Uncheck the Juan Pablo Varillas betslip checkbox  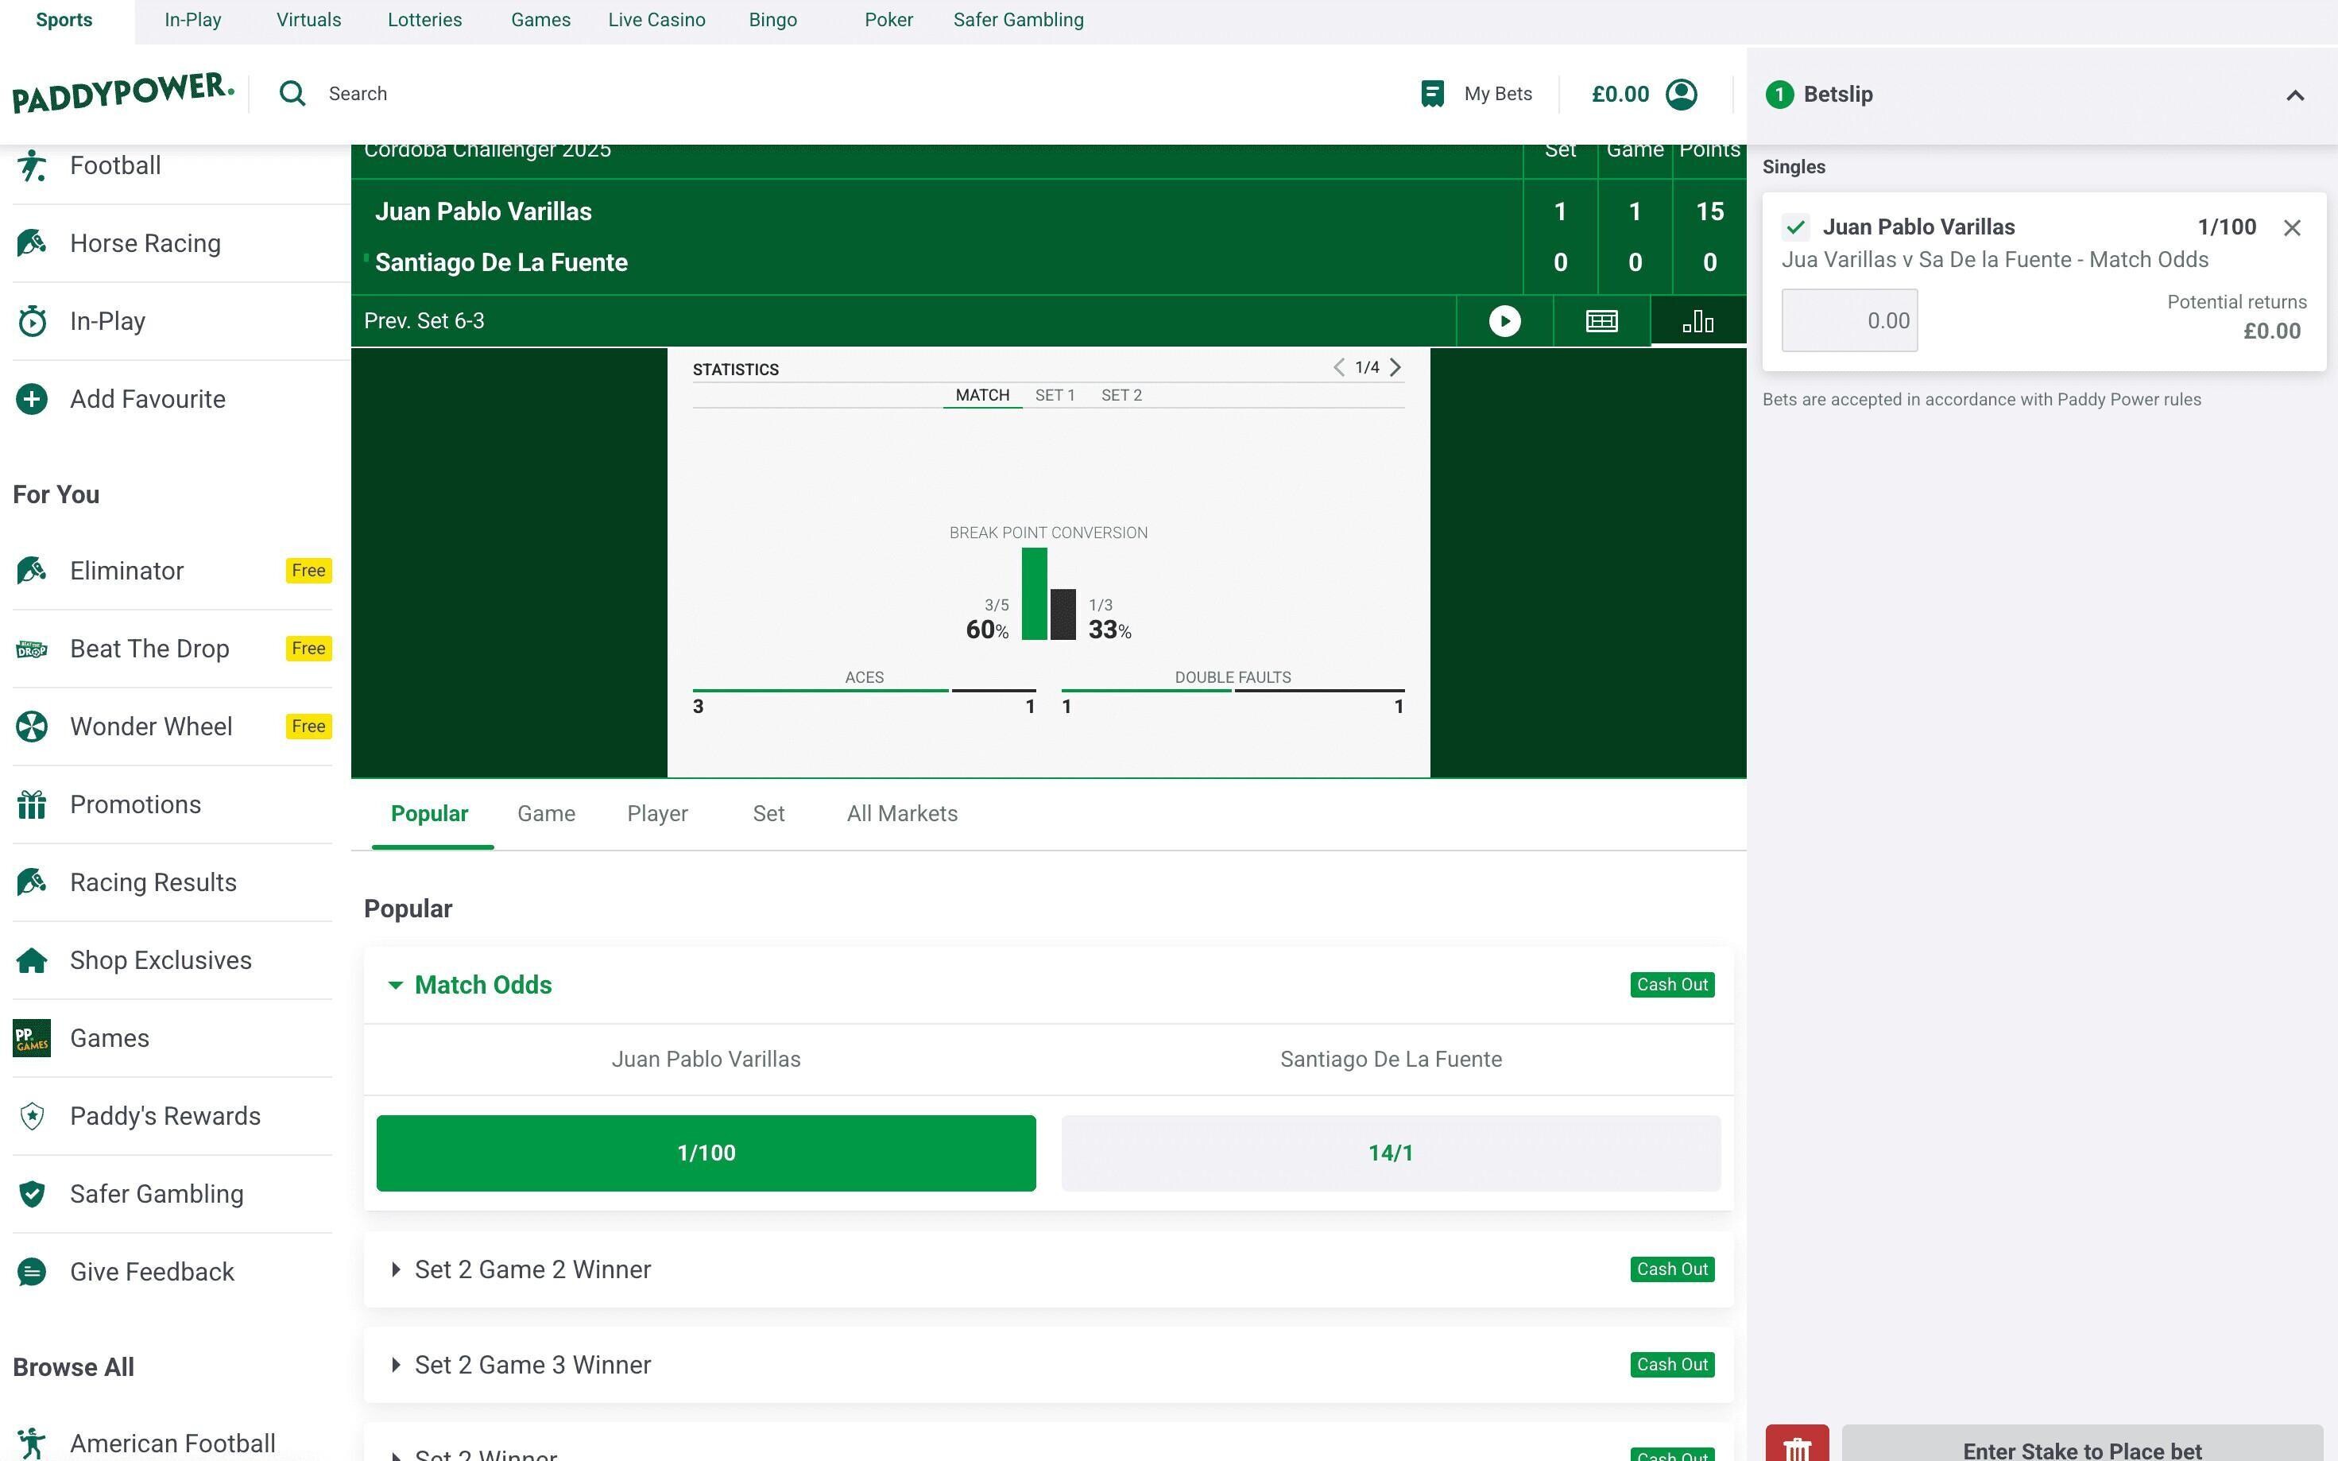coord(1796,227)
